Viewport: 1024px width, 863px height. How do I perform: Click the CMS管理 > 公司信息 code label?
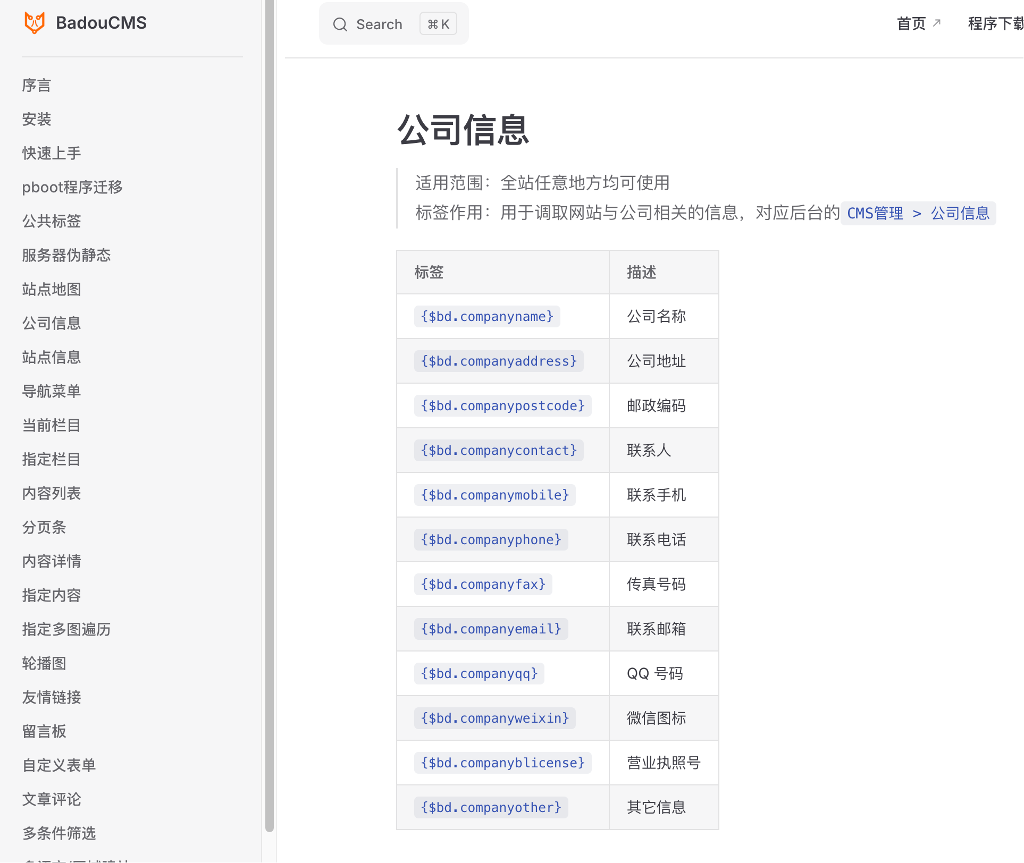click(918, 214)
